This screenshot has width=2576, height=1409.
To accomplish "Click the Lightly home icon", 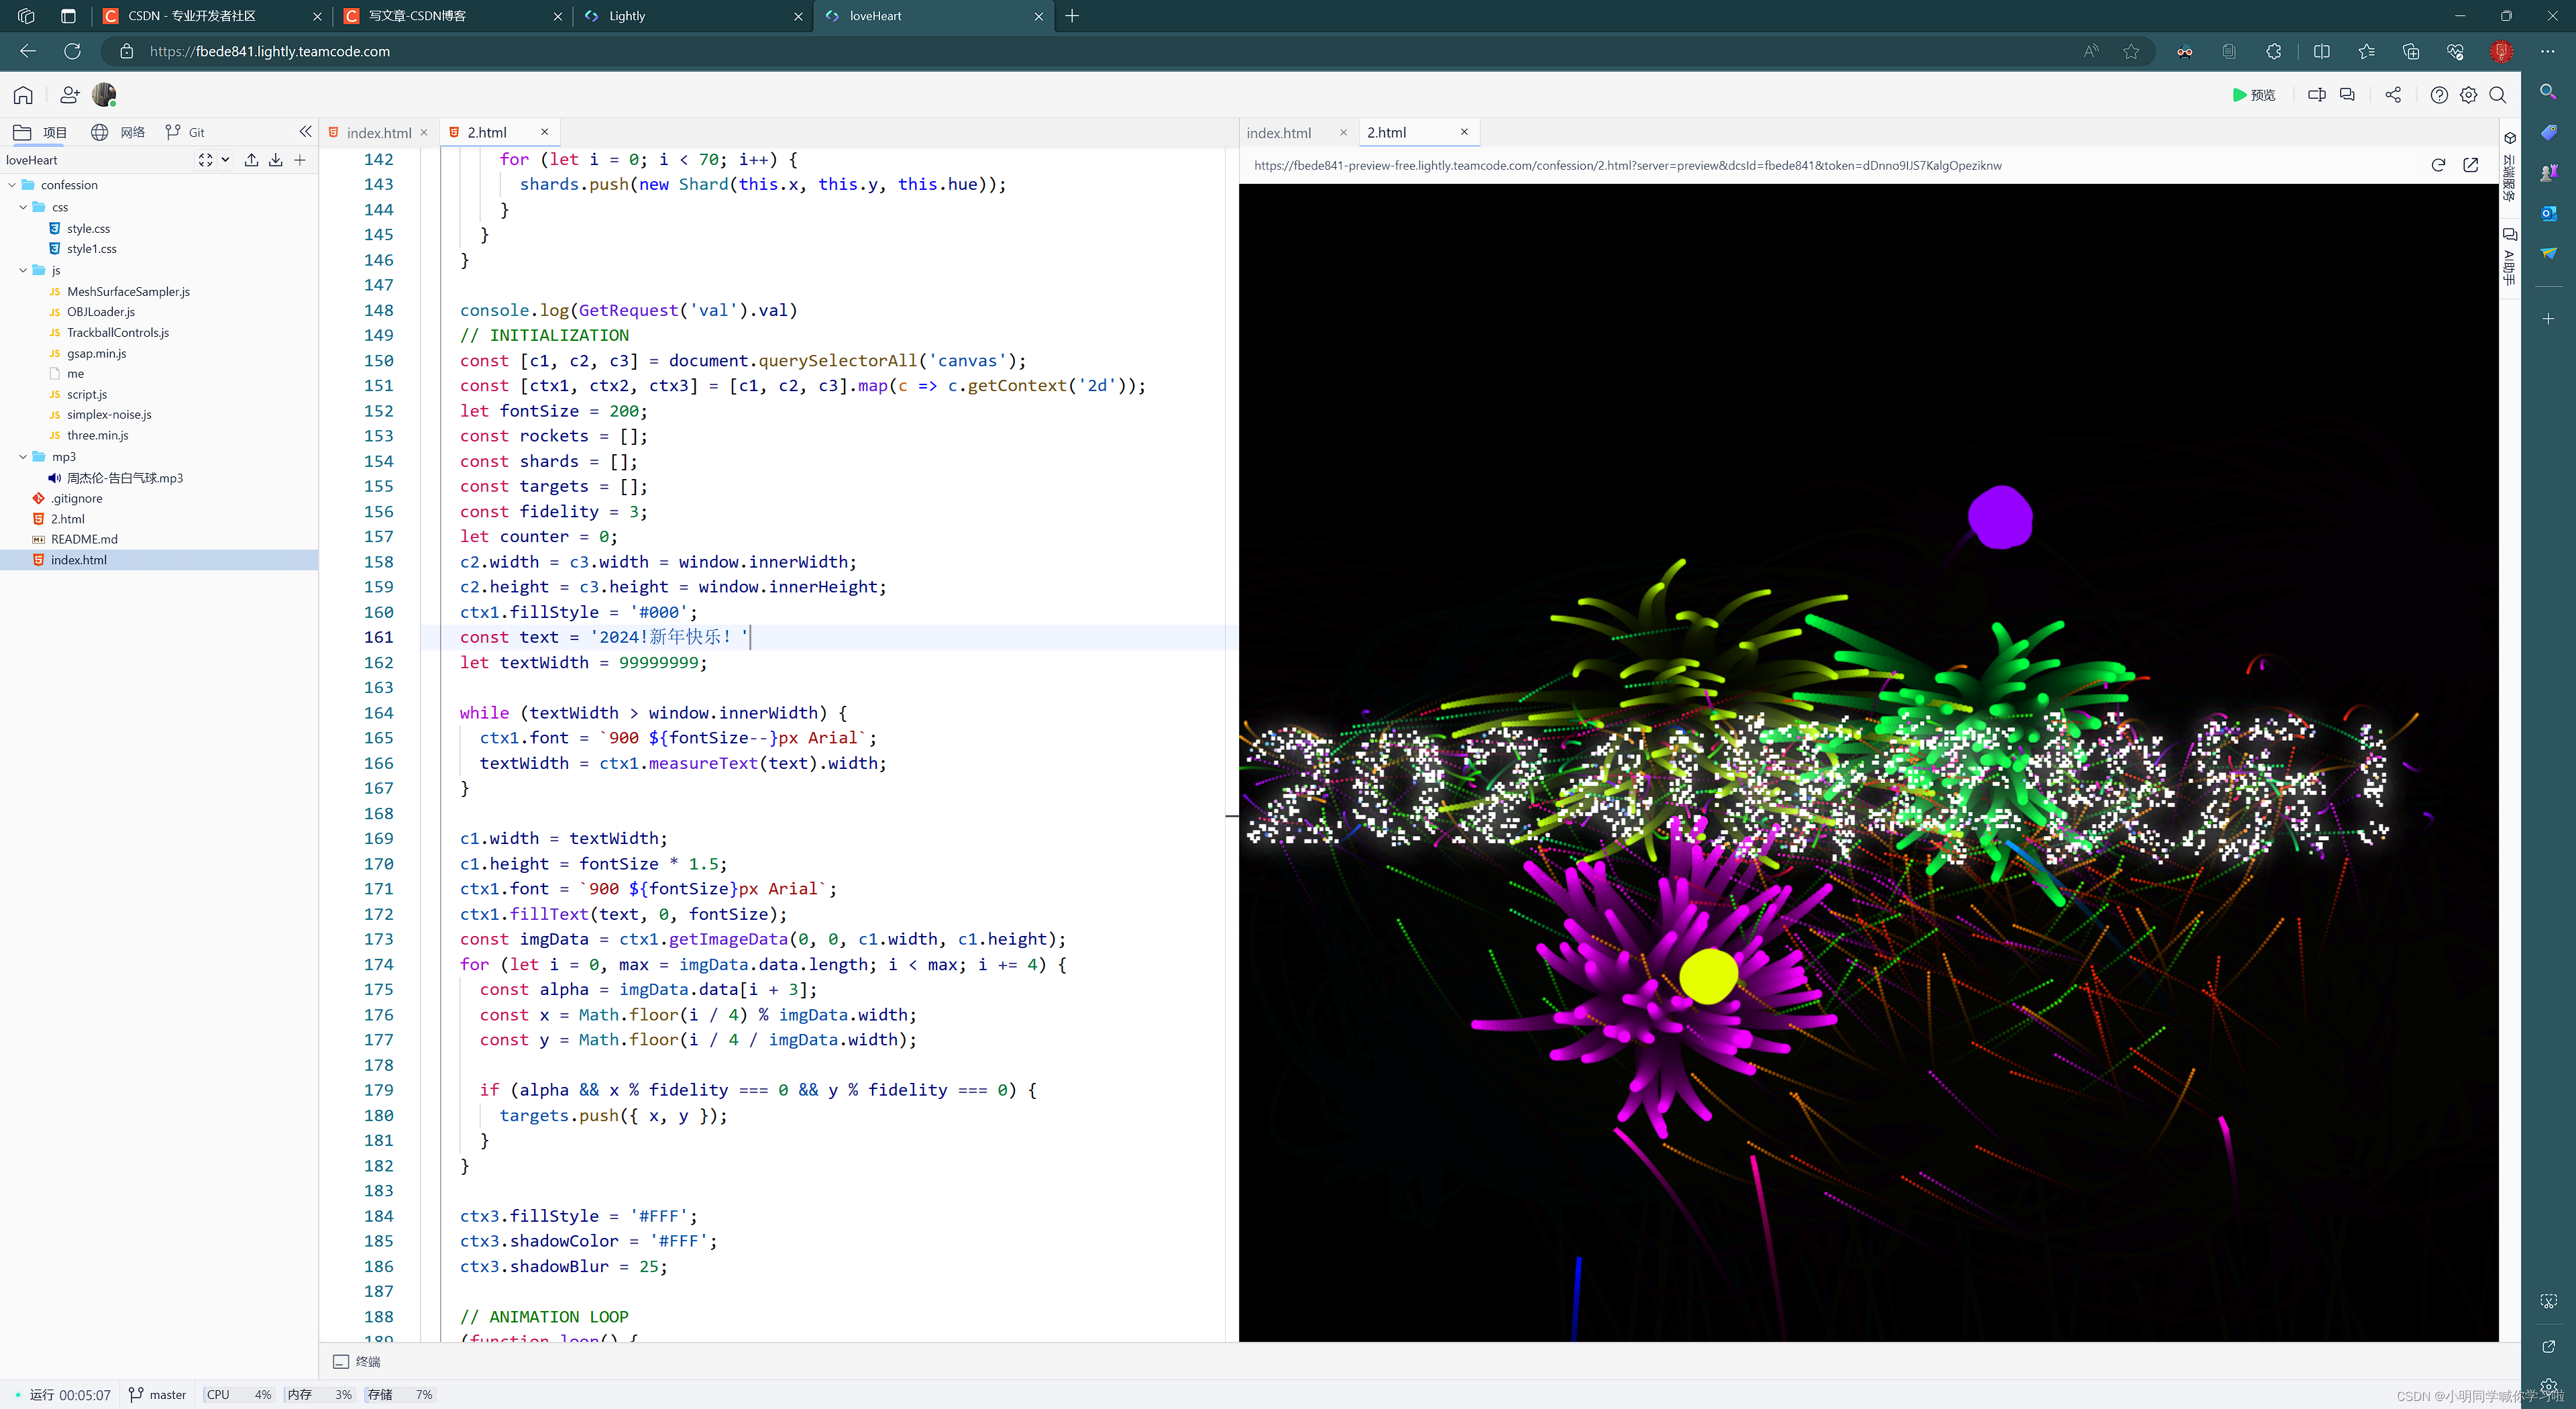I will 23,95.
